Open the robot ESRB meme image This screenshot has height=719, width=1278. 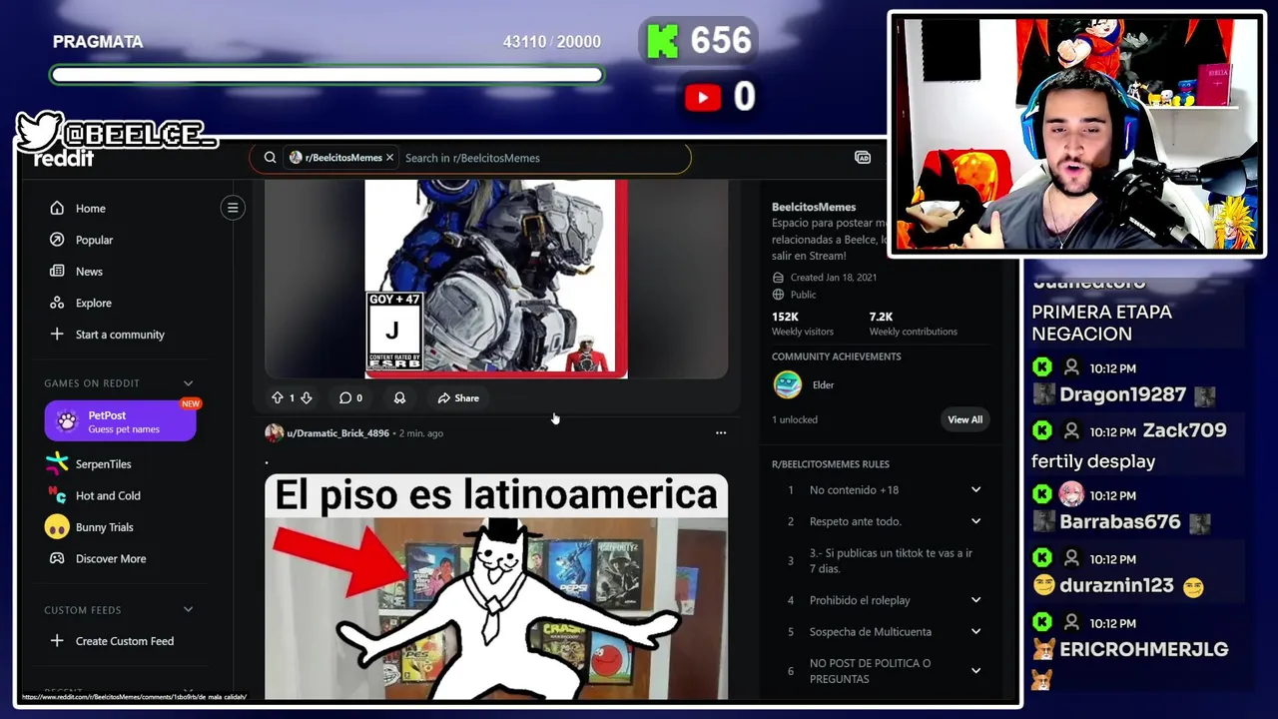[x=496, y=279]
